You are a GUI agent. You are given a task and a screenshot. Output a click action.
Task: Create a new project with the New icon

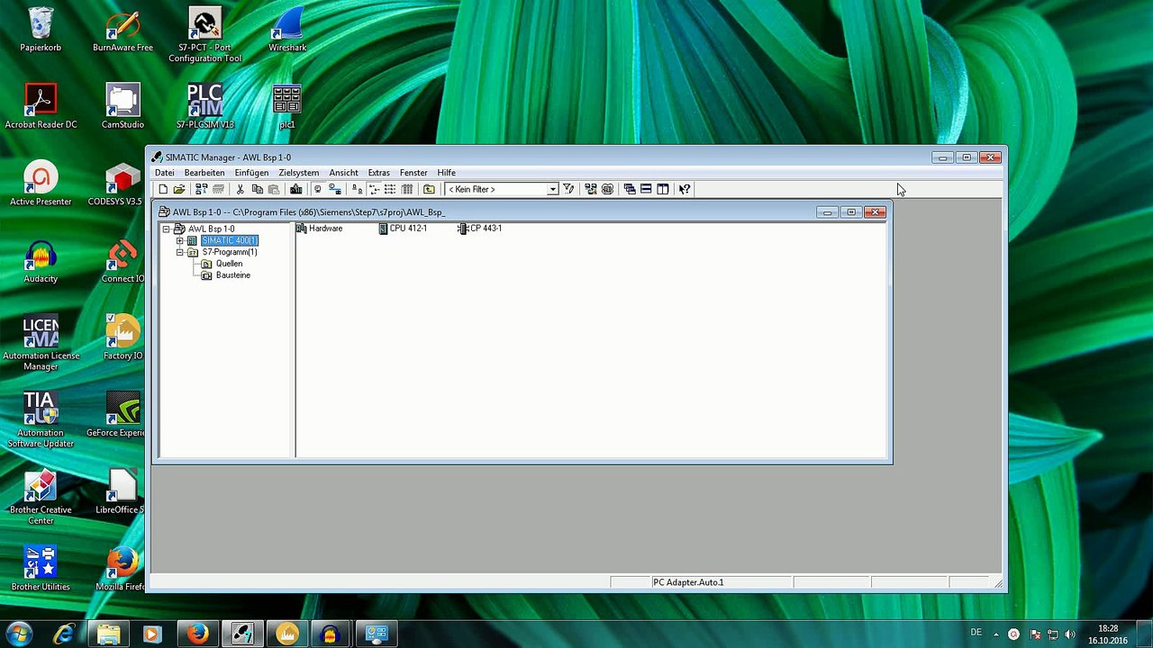pos(163,189)
